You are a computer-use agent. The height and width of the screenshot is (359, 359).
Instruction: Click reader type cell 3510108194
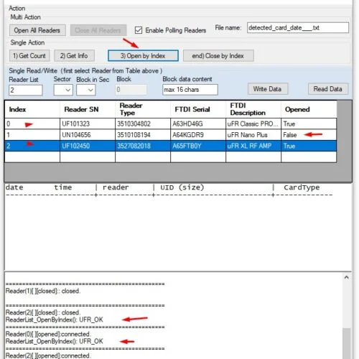(x=143, y=135)
